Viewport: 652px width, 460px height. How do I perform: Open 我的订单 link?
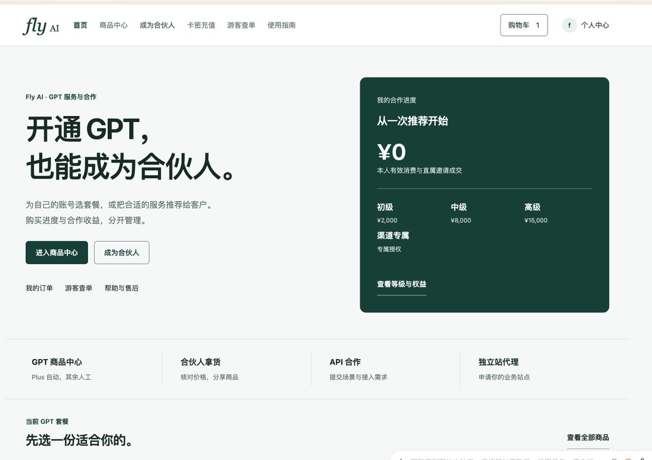tap(39, 288)
